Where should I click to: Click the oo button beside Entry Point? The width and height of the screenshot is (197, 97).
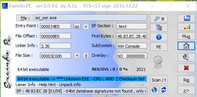pyautogui.click(x=77, y=26)
